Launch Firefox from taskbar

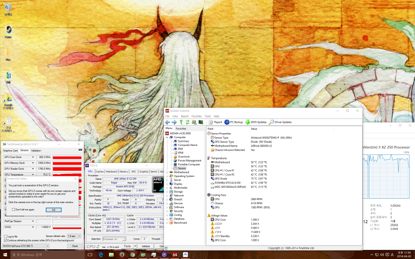(122, 255)
